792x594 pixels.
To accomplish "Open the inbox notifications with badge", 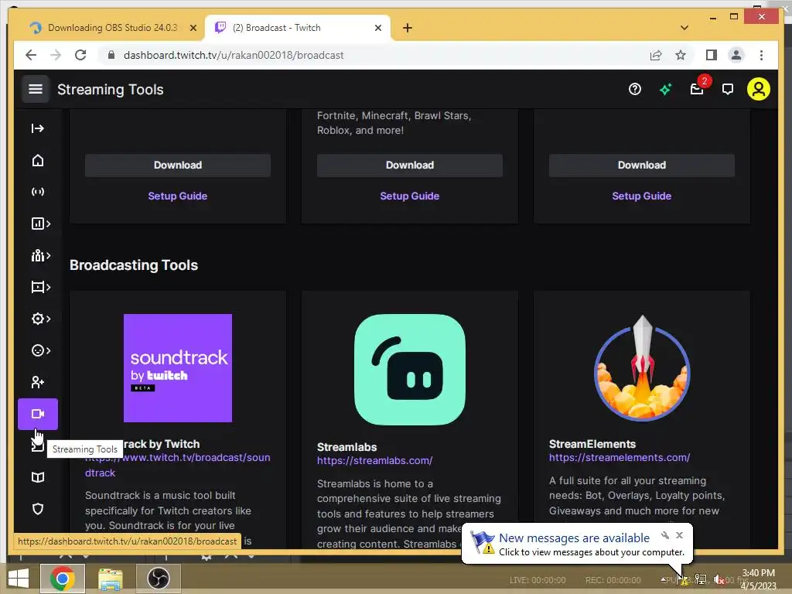I will click(697, 90).
